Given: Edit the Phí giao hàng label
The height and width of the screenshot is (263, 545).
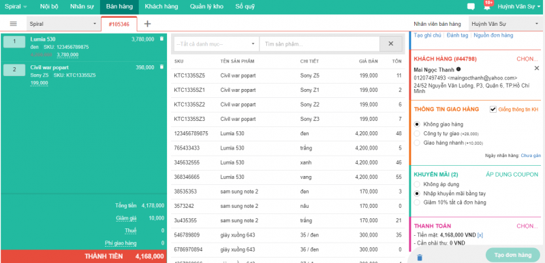Looking at the screenshot, I should tap(121, 243).
